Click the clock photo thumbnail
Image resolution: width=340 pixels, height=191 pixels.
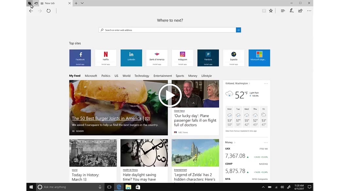coord(144,153)
